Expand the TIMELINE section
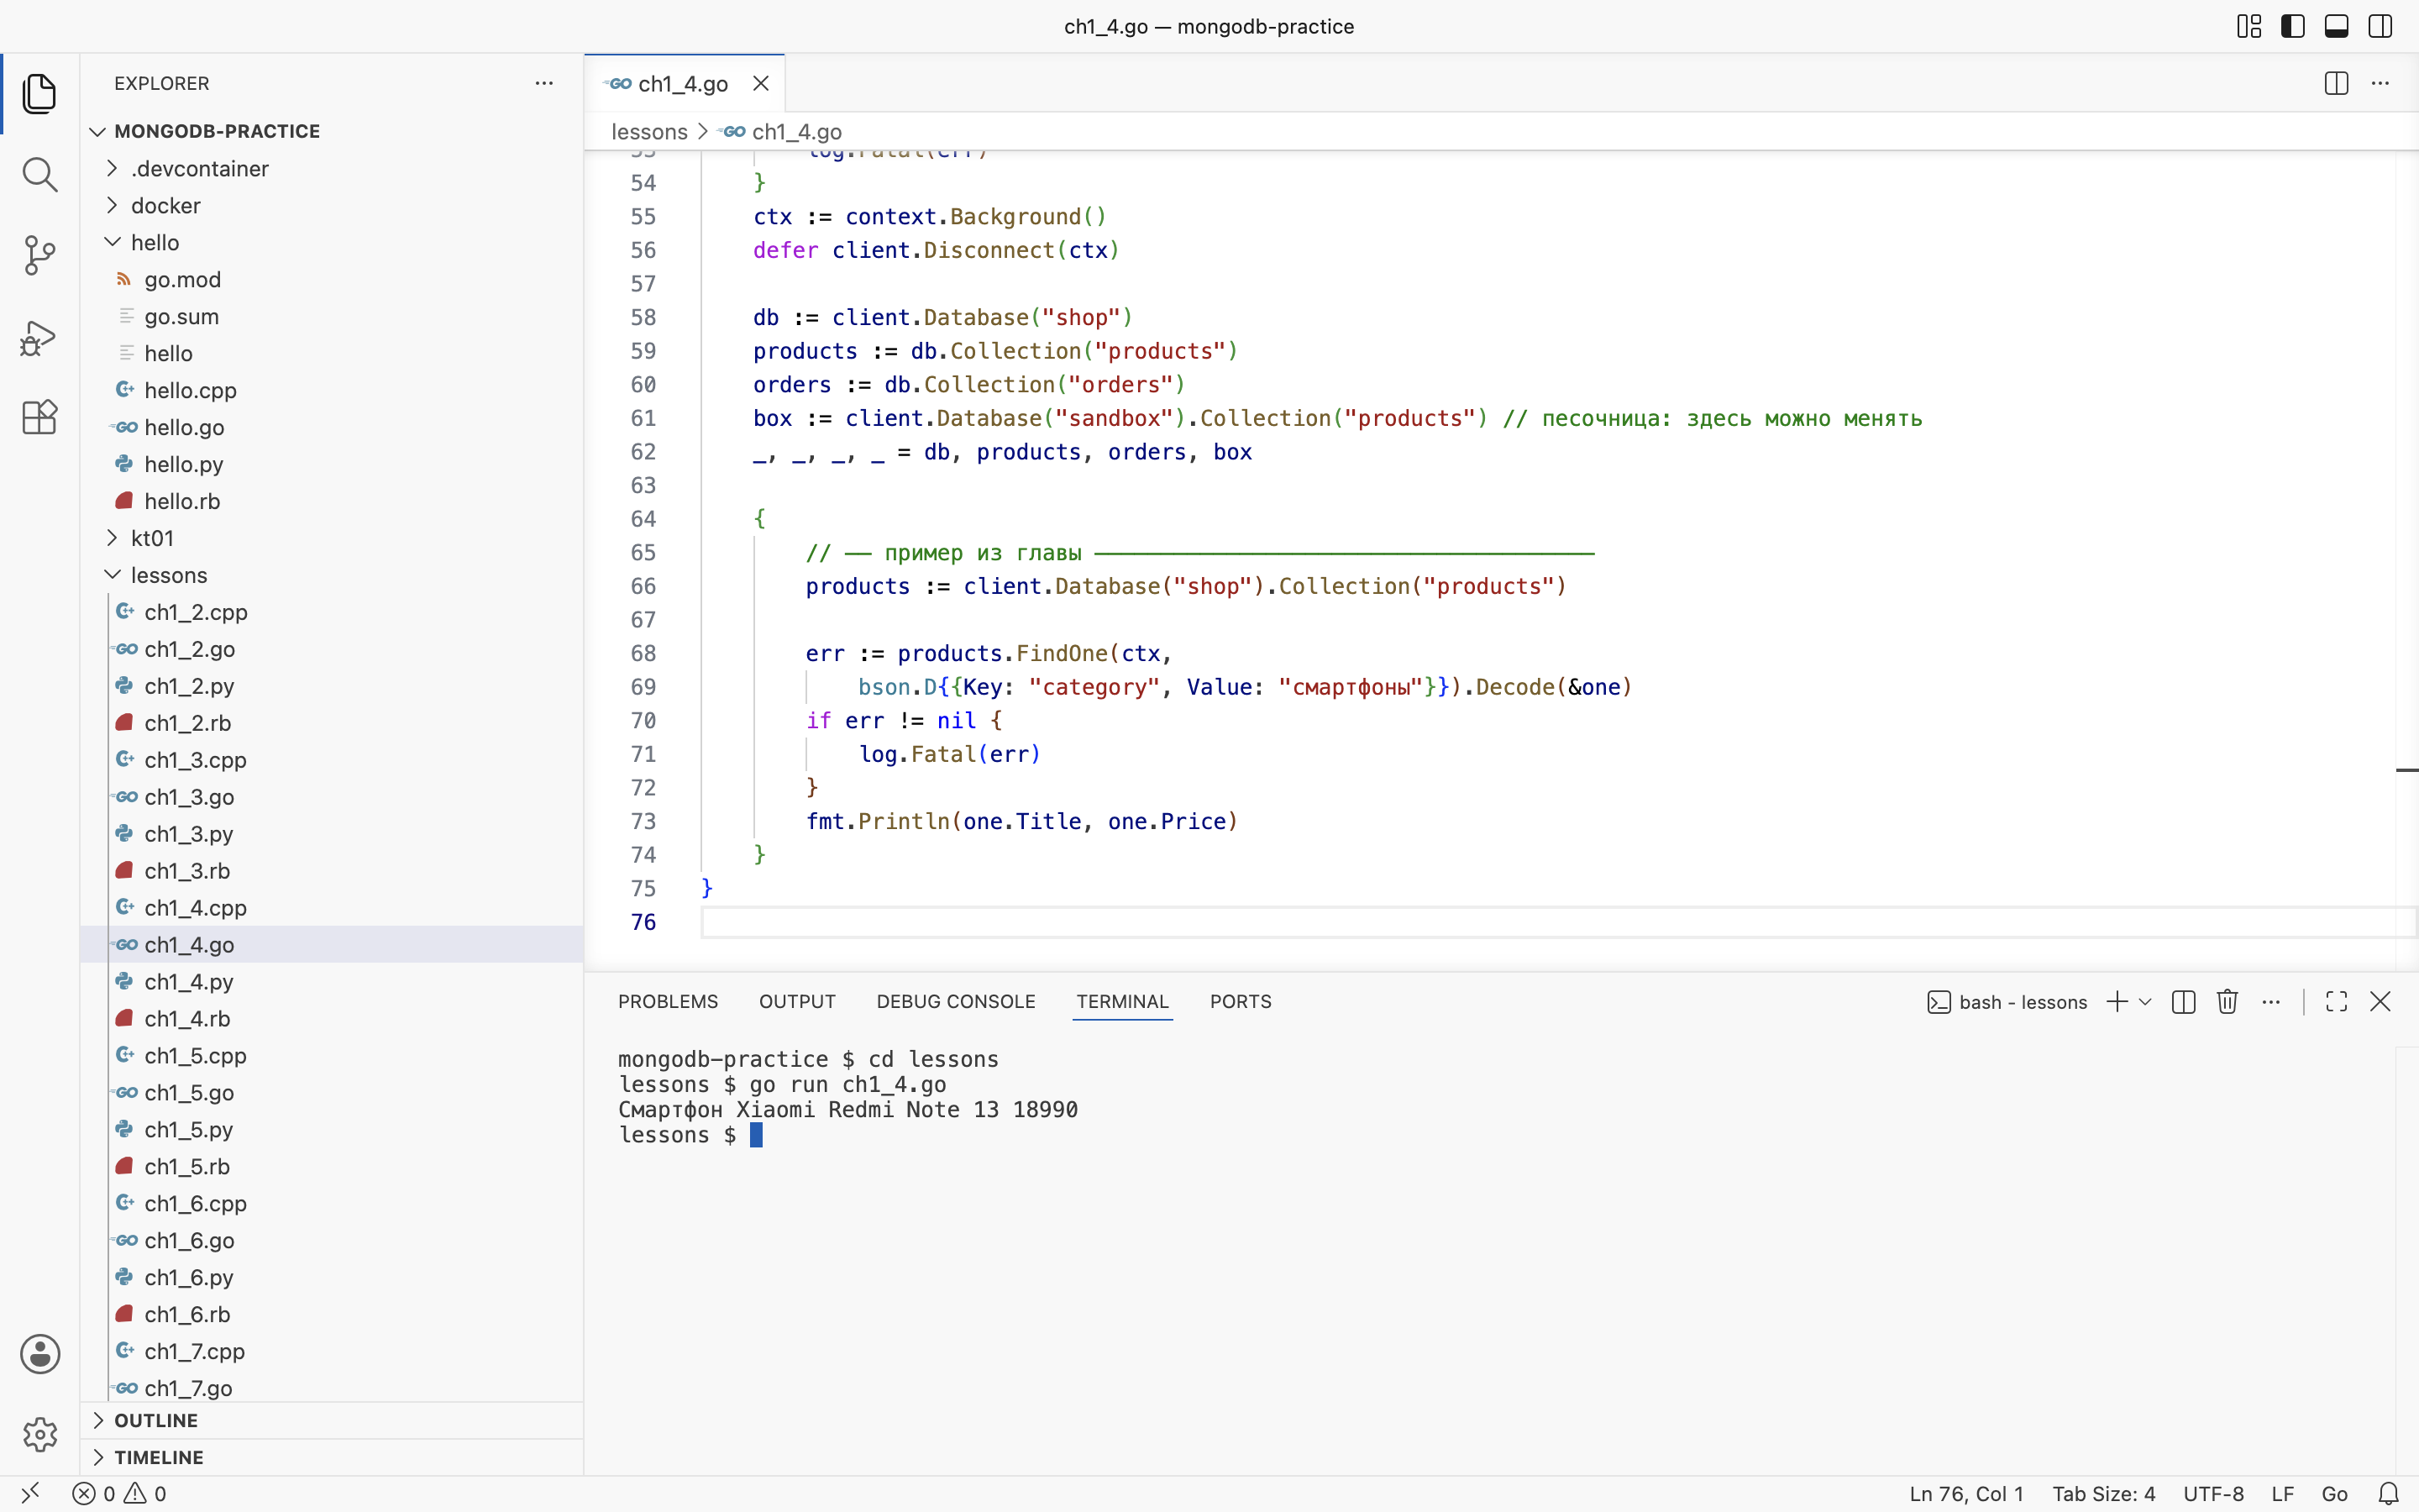This screenshot has width=2419, height=1512. coord(331,1457)
